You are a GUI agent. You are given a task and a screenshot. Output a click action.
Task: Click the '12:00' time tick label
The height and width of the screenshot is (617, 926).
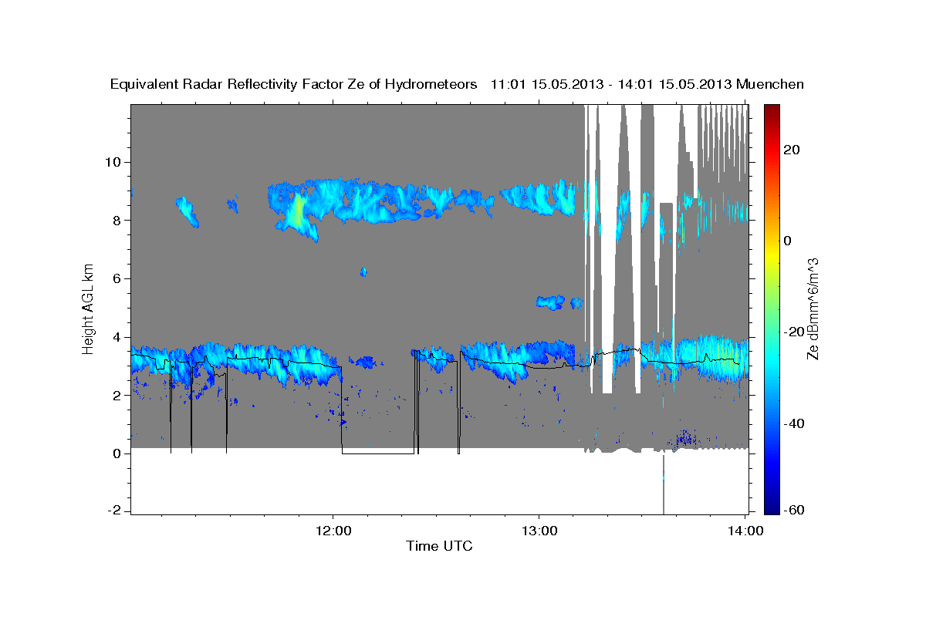[333, 531]
